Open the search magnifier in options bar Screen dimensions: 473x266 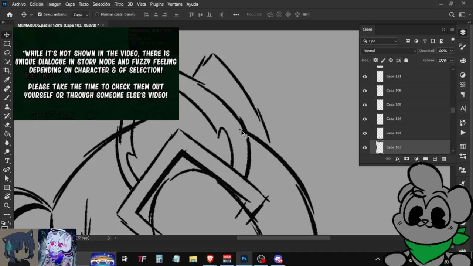[x=452, y=14]
